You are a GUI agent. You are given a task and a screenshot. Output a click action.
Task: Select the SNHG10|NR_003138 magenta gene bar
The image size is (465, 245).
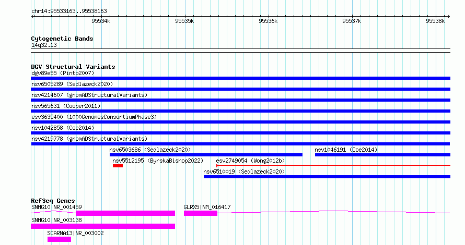(103, 226)
